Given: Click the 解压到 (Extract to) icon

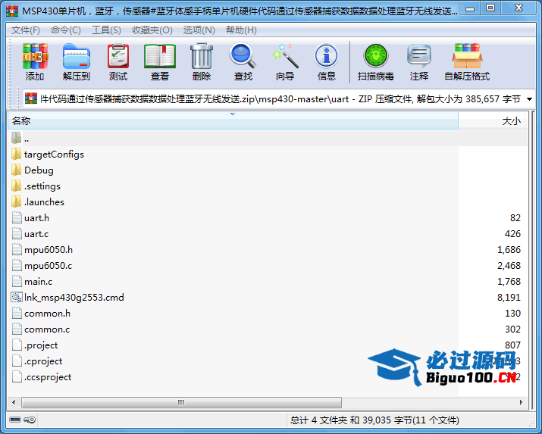Looking at the screenshot, I should coord(76,61).
